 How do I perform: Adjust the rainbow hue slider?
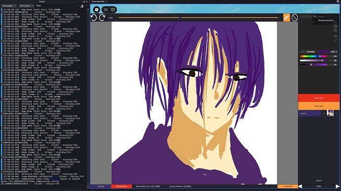click(313, 56)
